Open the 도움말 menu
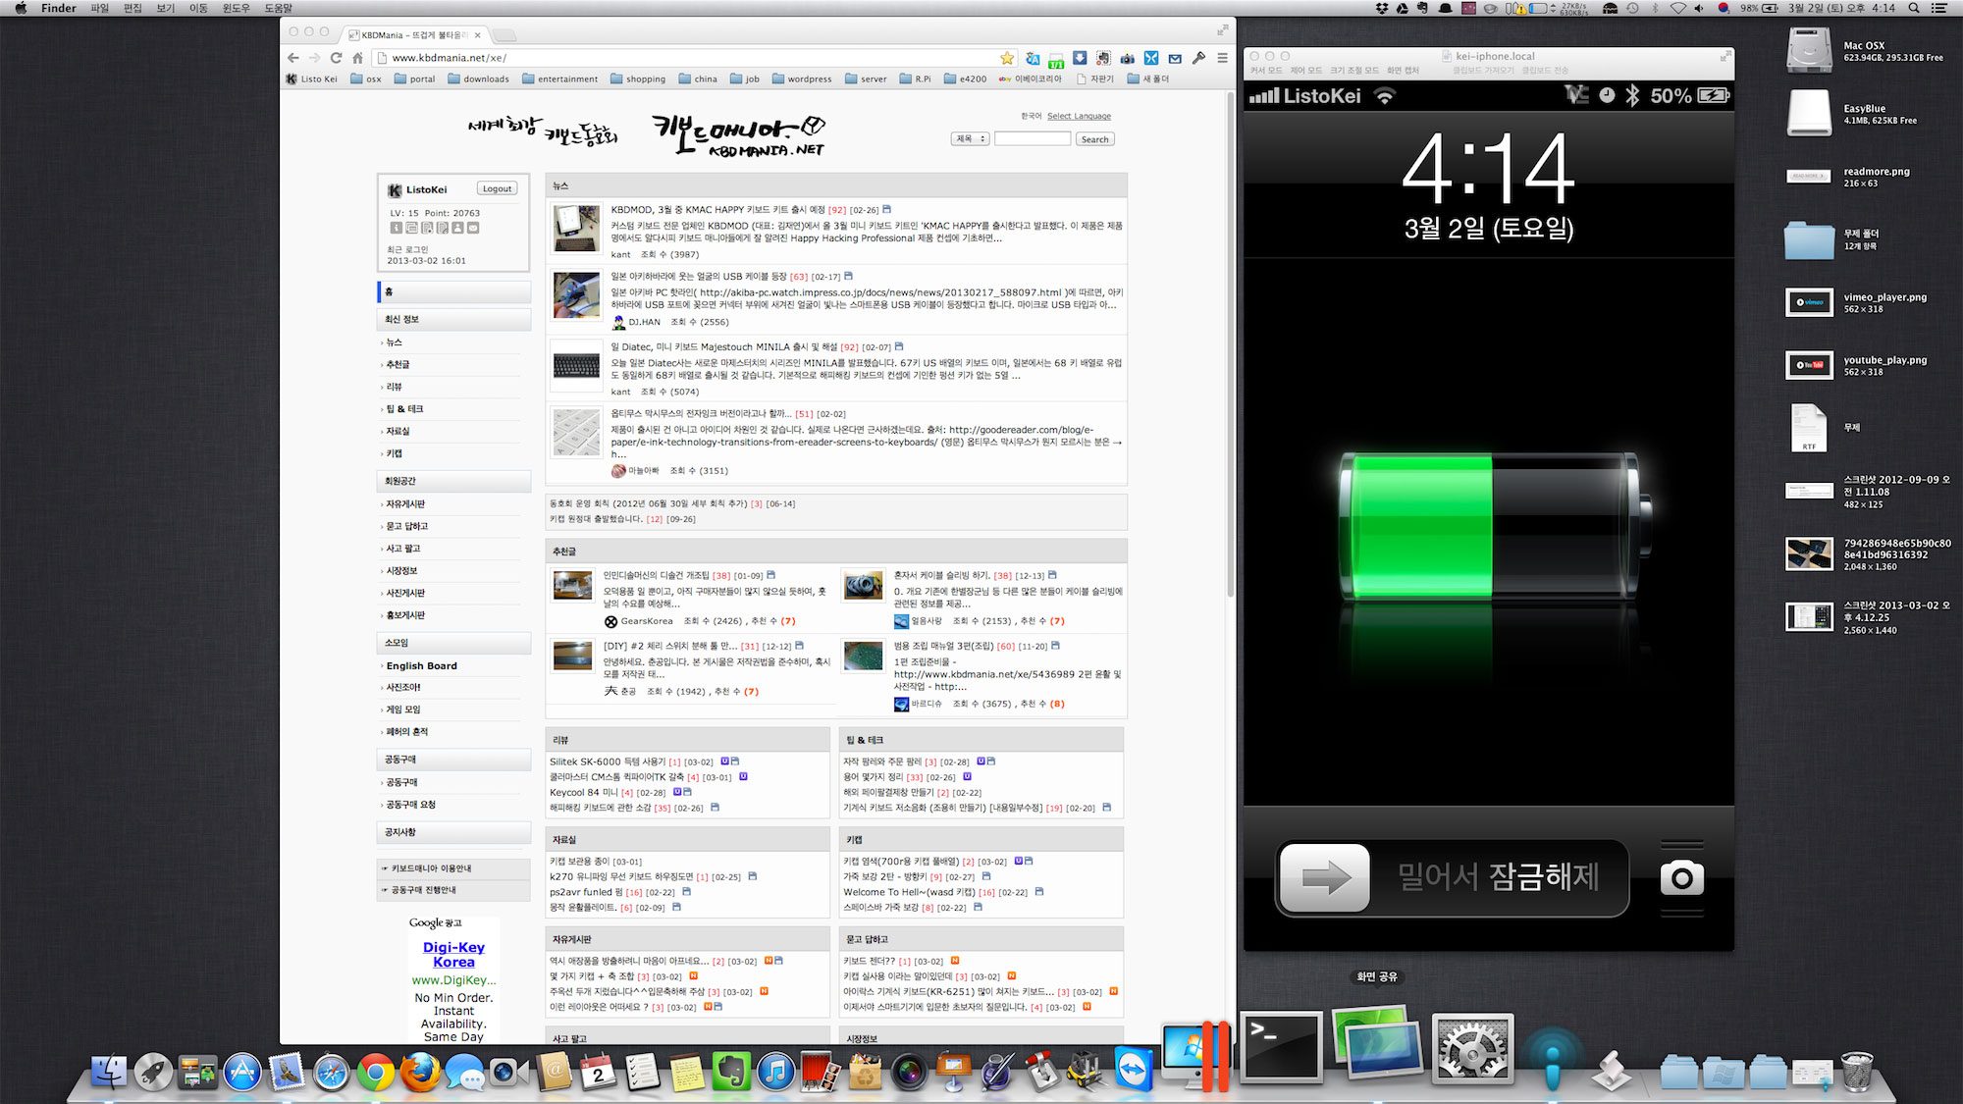The image size is (1963, 1104). click(279, 8)
